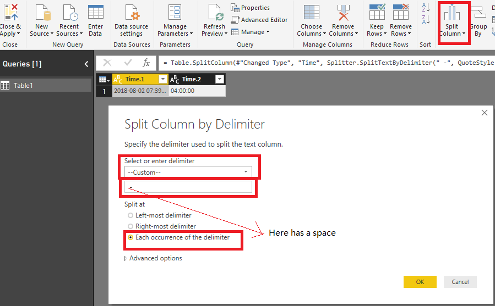Sort descending Z to A
This screenshot has height=306, width=495.
click(426, 20)
